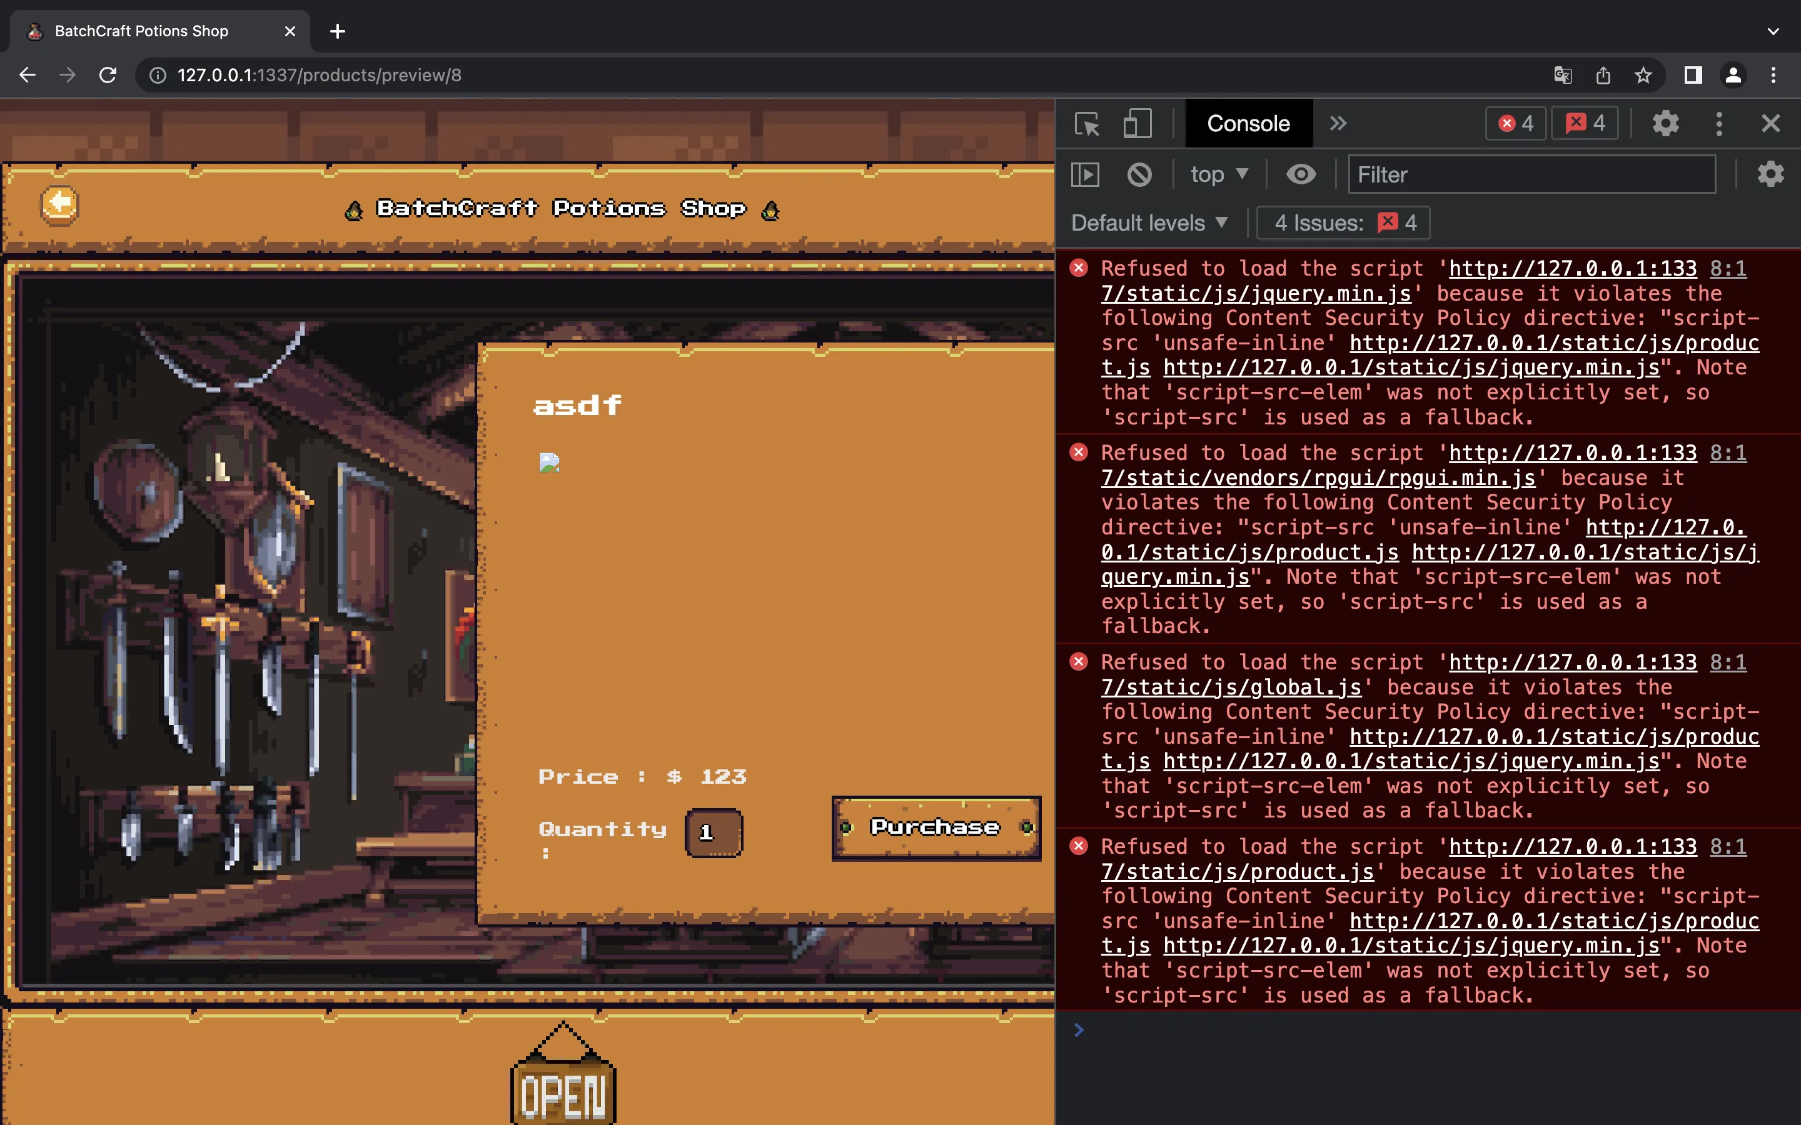Filter console messages input box

(1531, 175)
